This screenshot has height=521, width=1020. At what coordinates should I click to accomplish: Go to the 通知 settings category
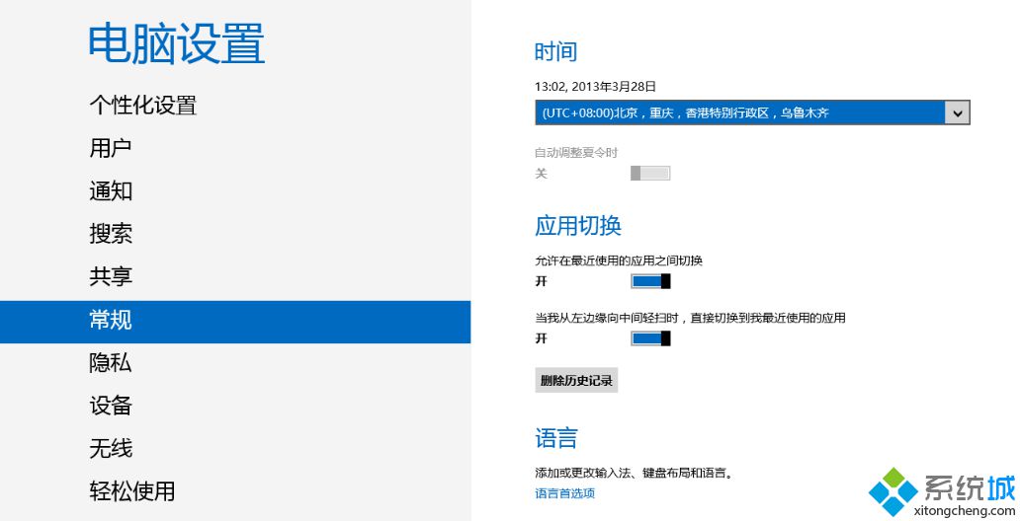111,191
